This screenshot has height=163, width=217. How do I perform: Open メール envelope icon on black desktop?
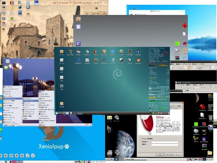(110, 118)
